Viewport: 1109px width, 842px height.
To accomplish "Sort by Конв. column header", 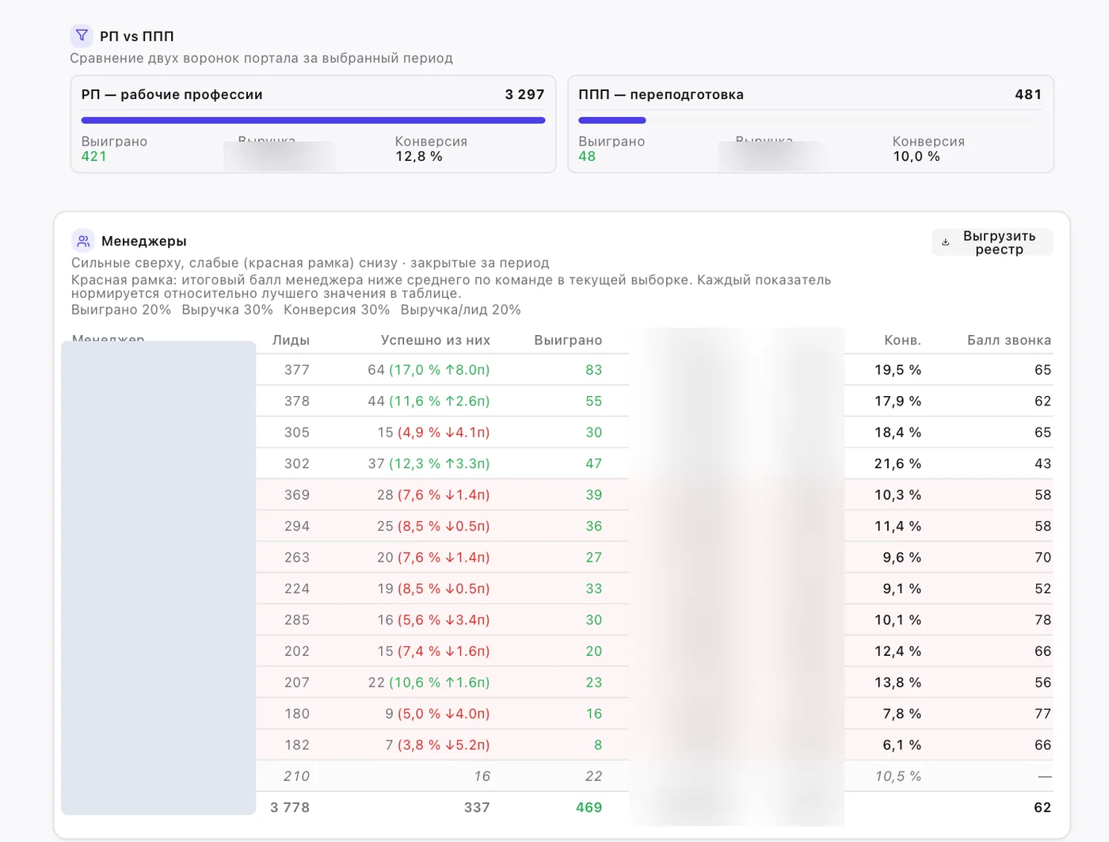I will [x=902, y=340].
